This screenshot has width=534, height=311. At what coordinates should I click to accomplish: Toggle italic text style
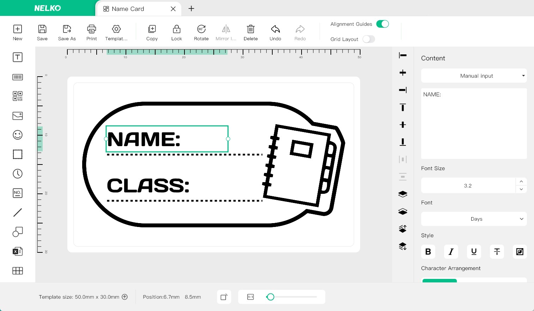click(x=451, y=252)
